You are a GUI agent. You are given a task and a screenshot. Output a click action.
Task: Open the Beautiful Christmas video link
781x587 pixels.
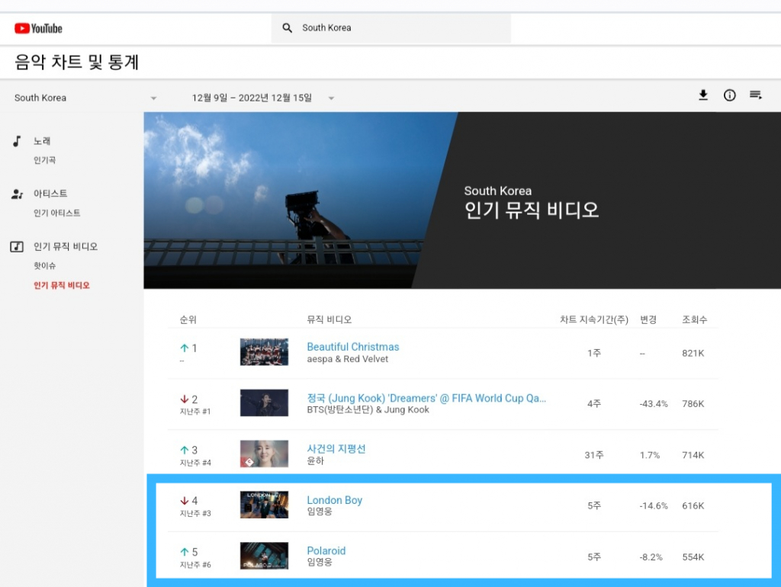(352, 347)
